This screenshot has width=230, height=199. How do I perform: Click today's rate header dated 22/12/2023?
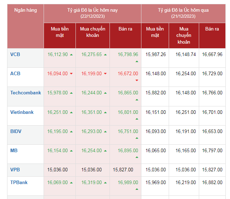(x=92, y=13)
